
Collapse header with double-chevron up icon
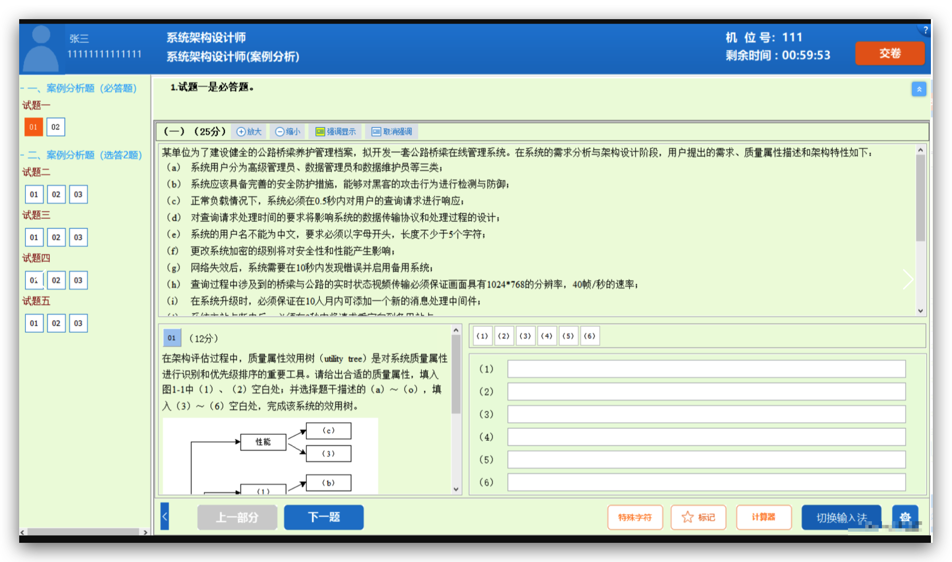pos(918,89)
